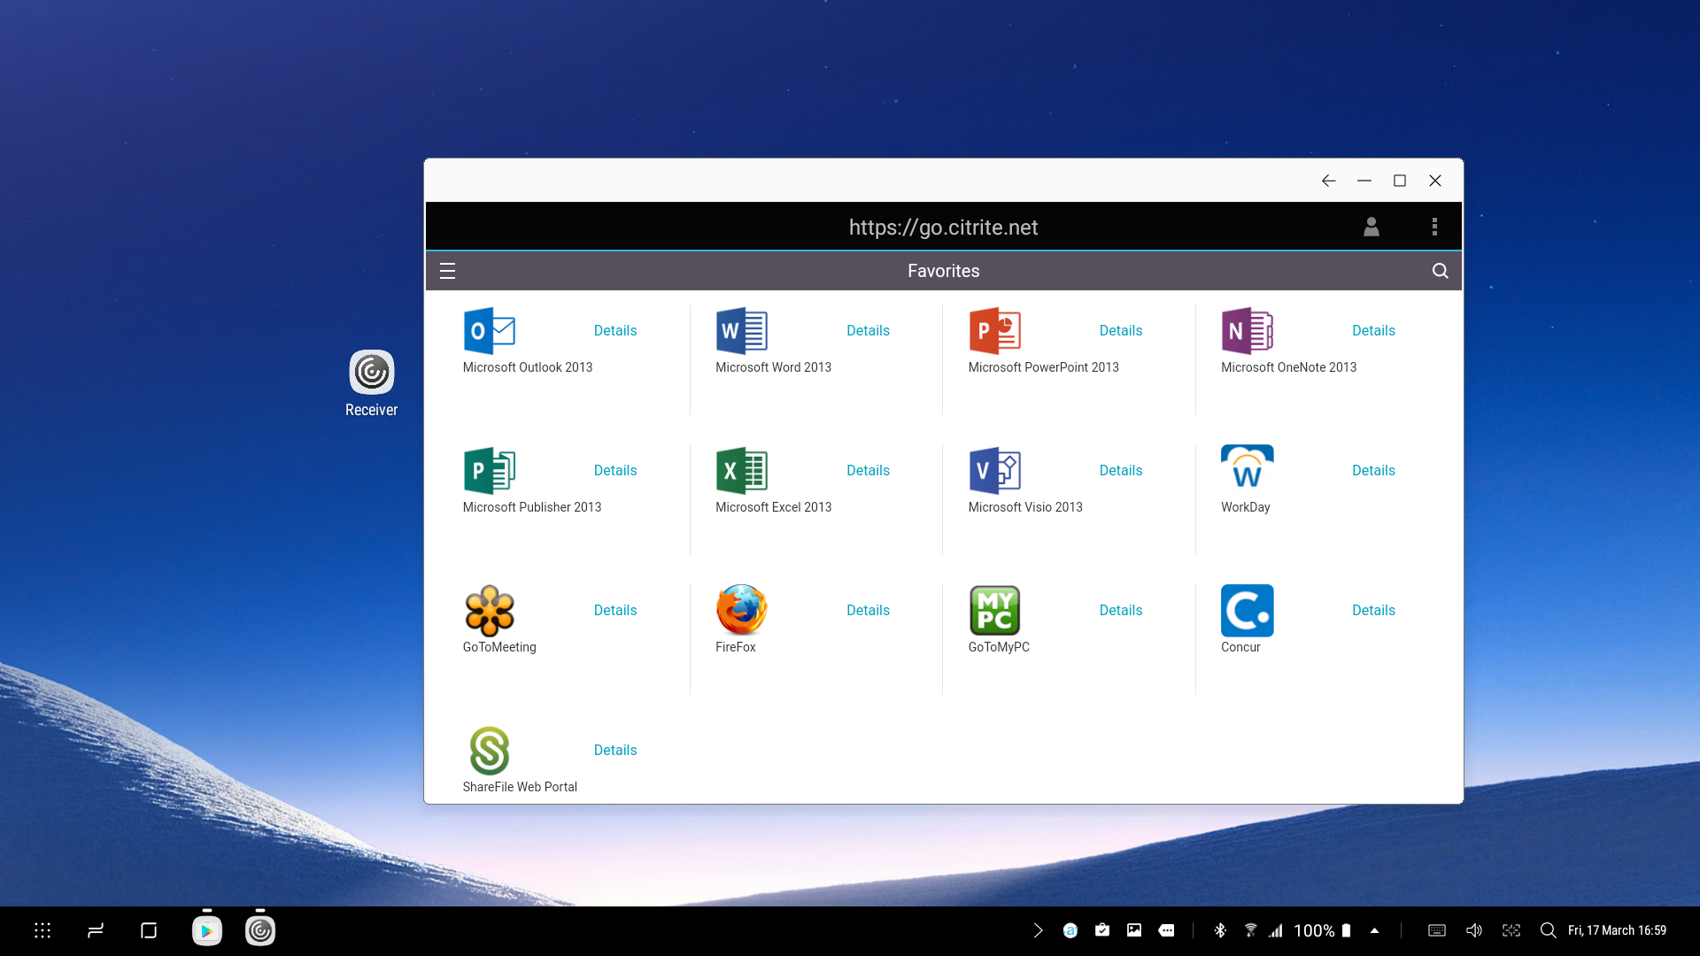Open the hamburger menu in Favorites bar
This screenshot has width=1700, height=956.
point(447,271)
